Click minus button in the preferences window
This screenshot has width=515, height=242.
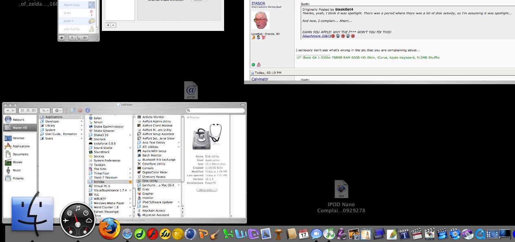113,25
